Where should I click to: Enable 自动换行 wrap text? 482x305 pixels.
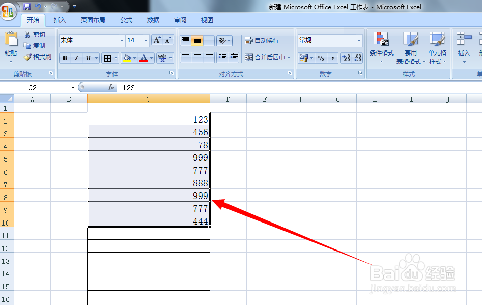click(x=262, y=40)
